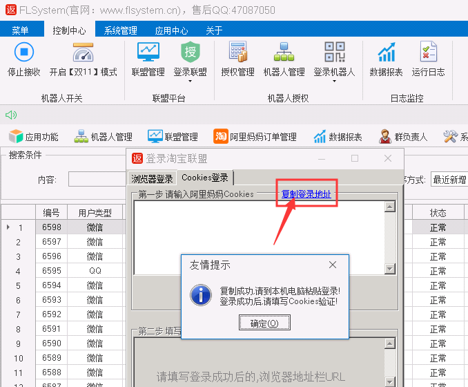
Task: Open 机器人管理 in the secondary toolbar
Action: pyautogui.click(x=104, y=137)
